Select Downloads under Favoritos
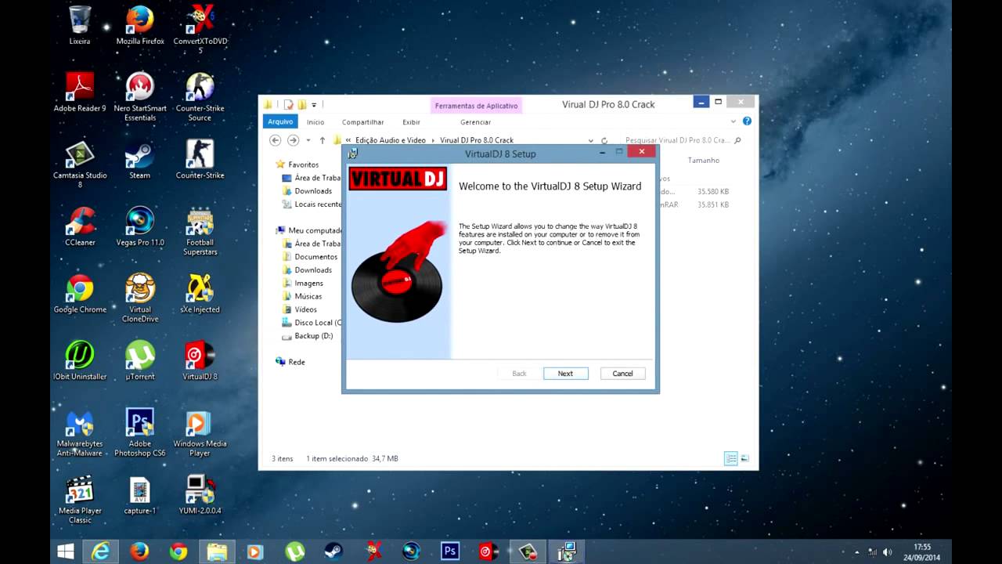 pos(313,191)
